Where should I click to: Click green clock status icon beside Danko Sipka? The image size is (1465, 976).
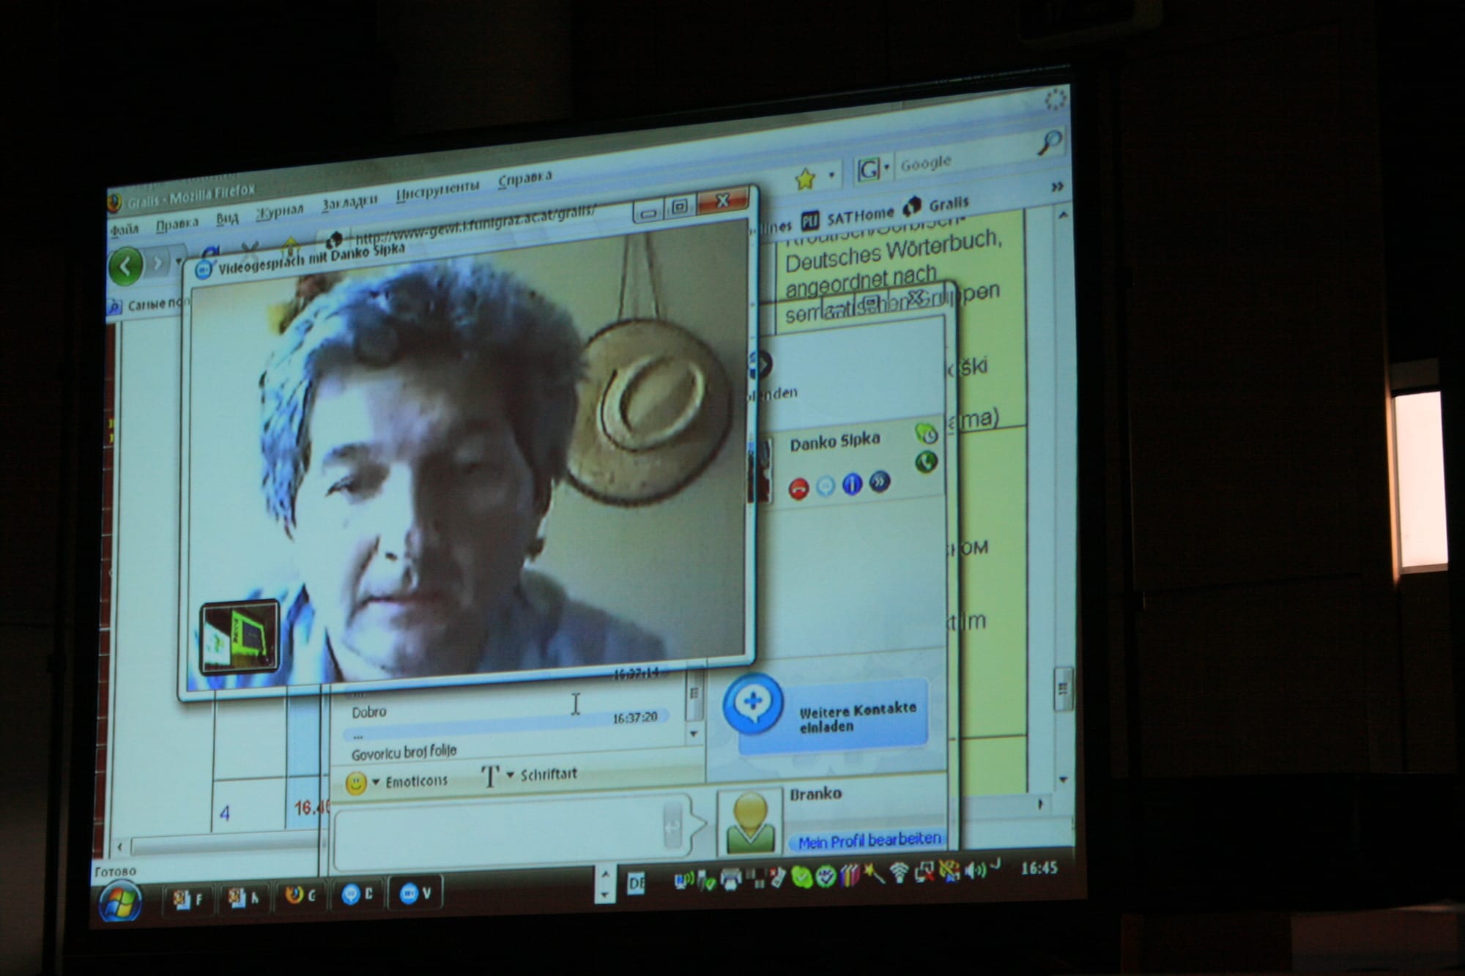tap(927, 433)
